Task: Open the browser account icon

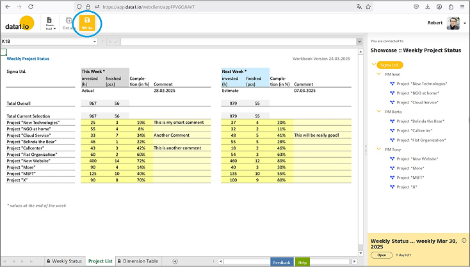Action: click(439, 6)
